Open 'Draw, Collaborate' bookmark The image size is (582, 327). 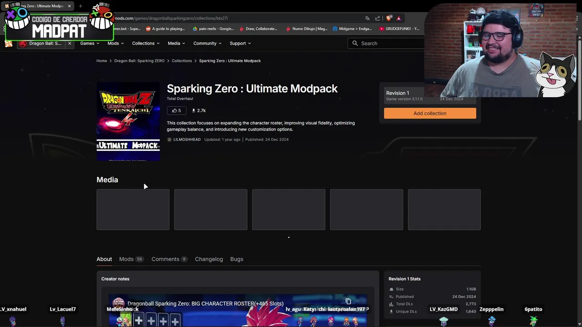258,29
